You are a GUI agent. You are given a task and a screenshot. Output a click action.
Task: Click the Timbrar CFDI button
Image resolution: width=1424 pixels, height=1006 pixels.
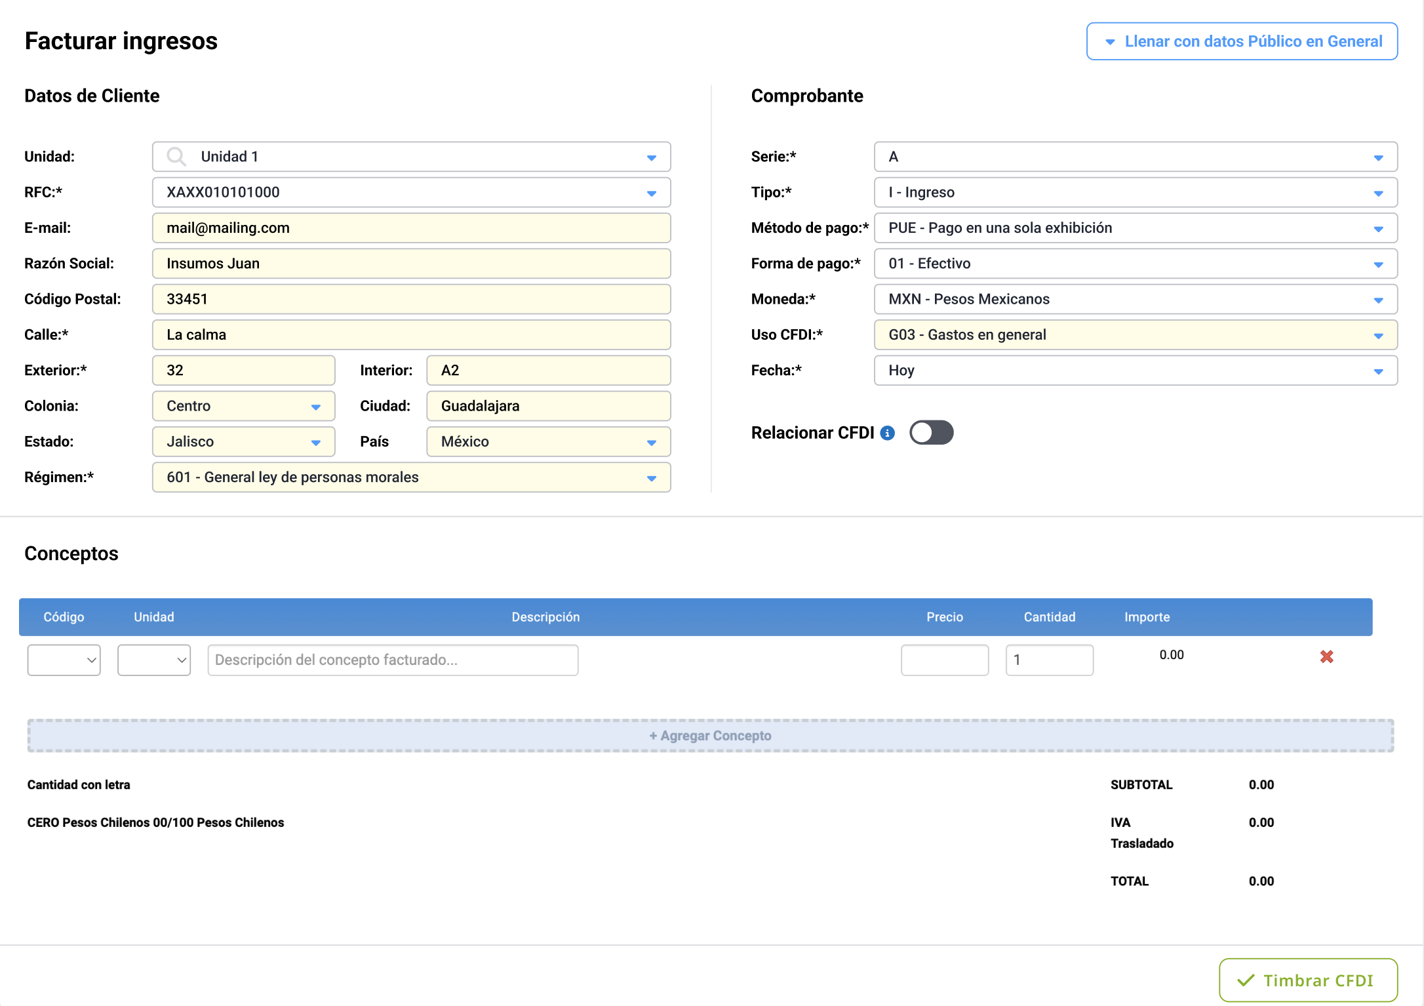pyautogui.click(x=1308, y=980)
